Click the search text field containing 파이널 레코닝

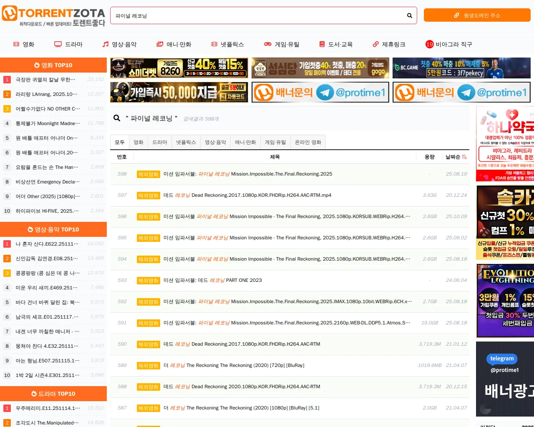(x=259, y=16)
